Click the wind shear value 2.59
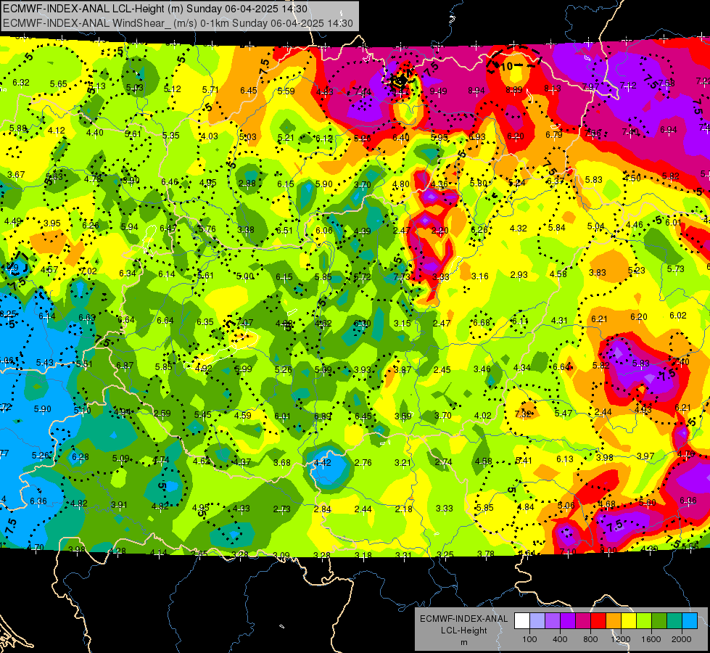This screenshot has height=653, width=710. point(162,414)
